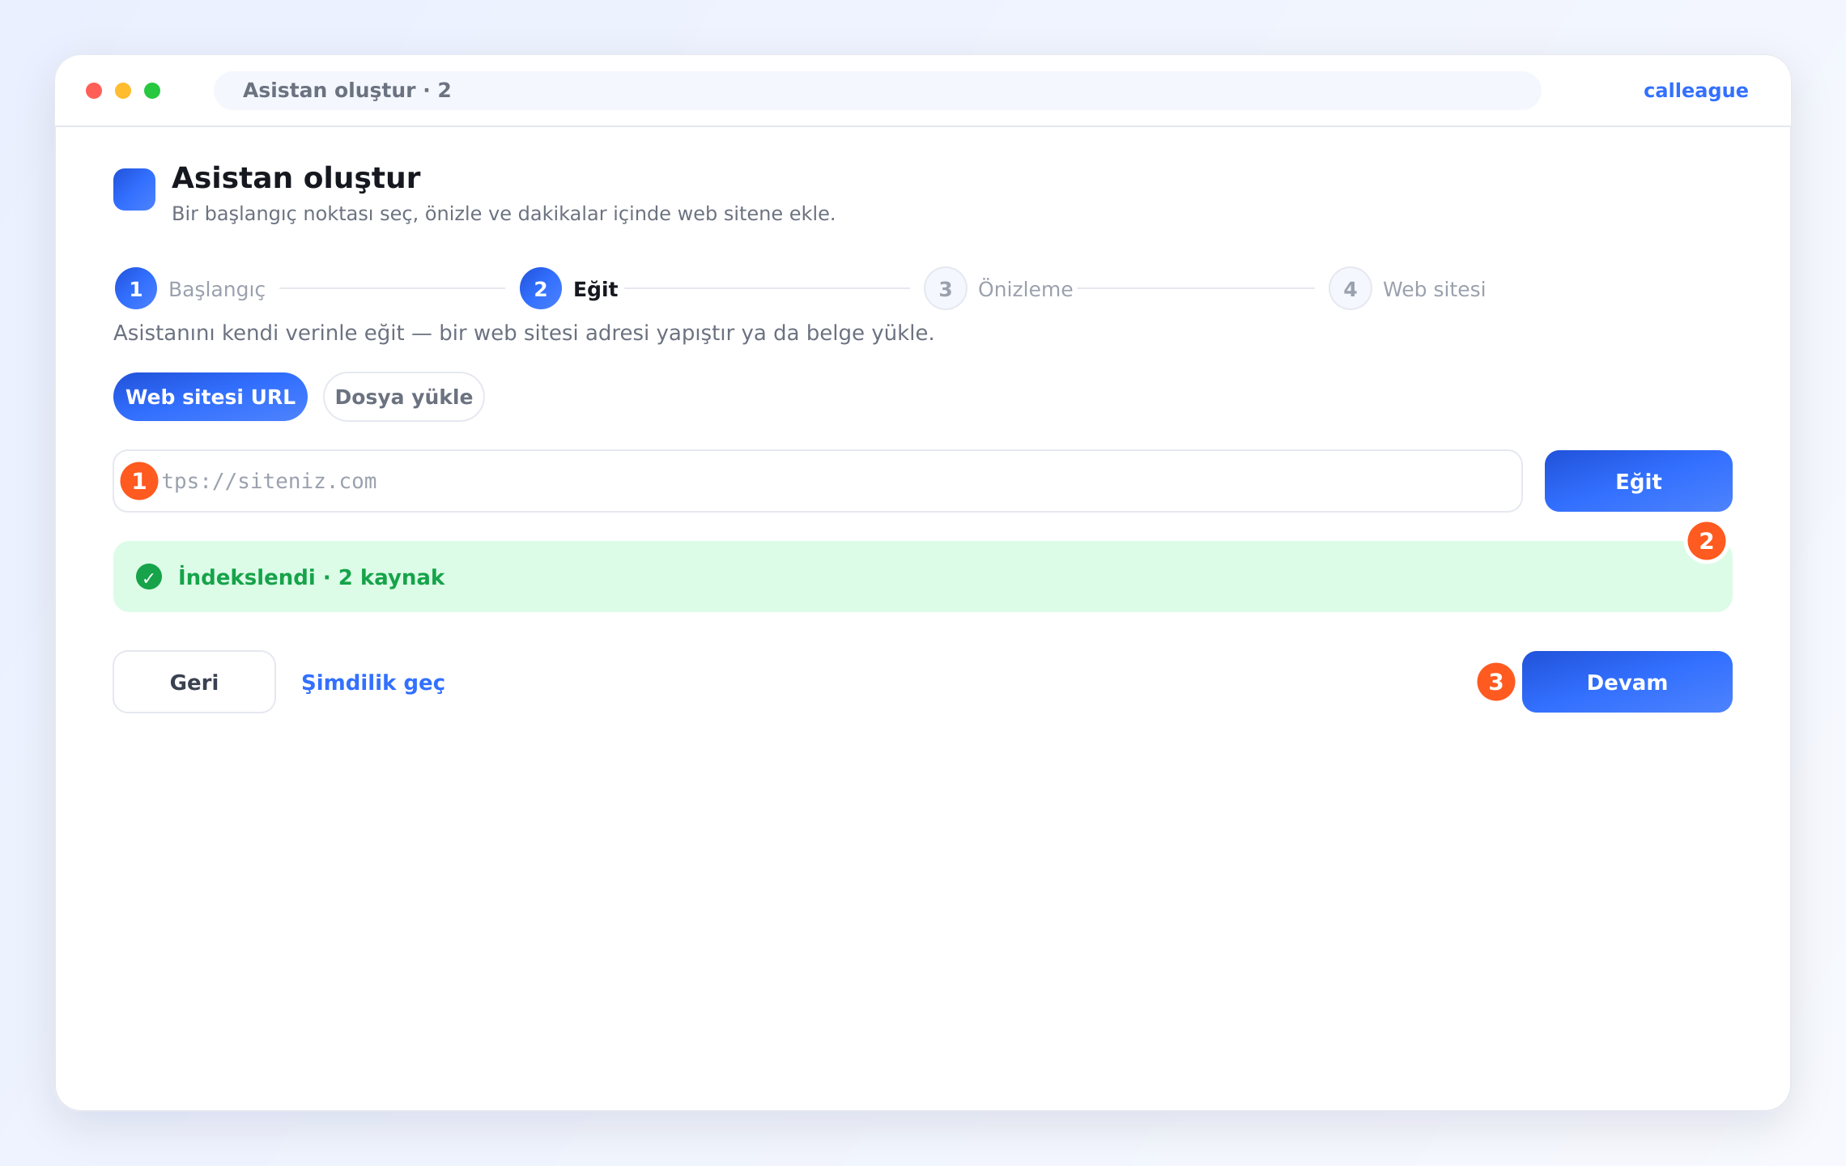Click orange badge 2 near Eğit button
The image size is (1846, 1166).
1707,541
